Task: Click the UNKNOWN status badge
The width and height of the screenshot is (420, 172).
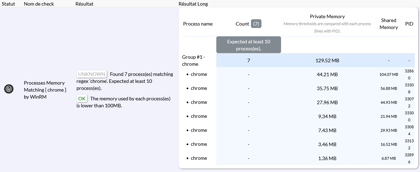Action: (92, 74)
